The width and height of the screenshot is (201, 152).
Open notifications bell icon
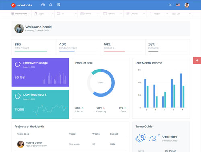pyautogui.click(x=51, y=5)
